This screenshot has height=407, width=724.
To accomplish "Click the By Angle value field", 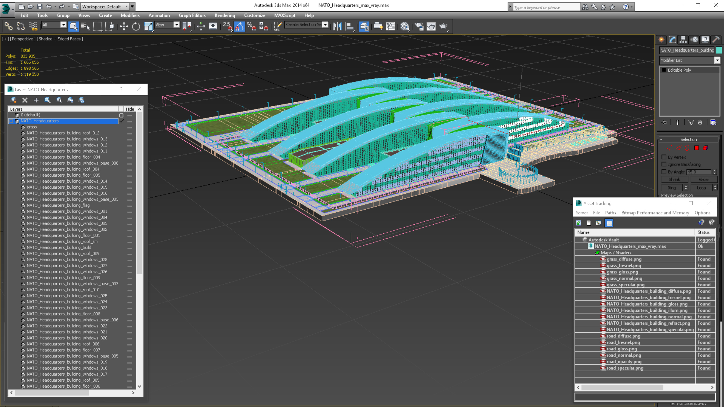I will (699, 172).
